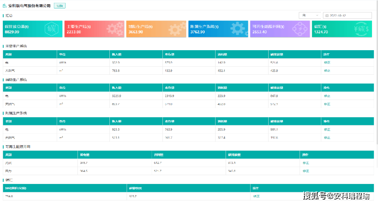Click the 风力 row label
378x204 pixels.
coord(8,171)
